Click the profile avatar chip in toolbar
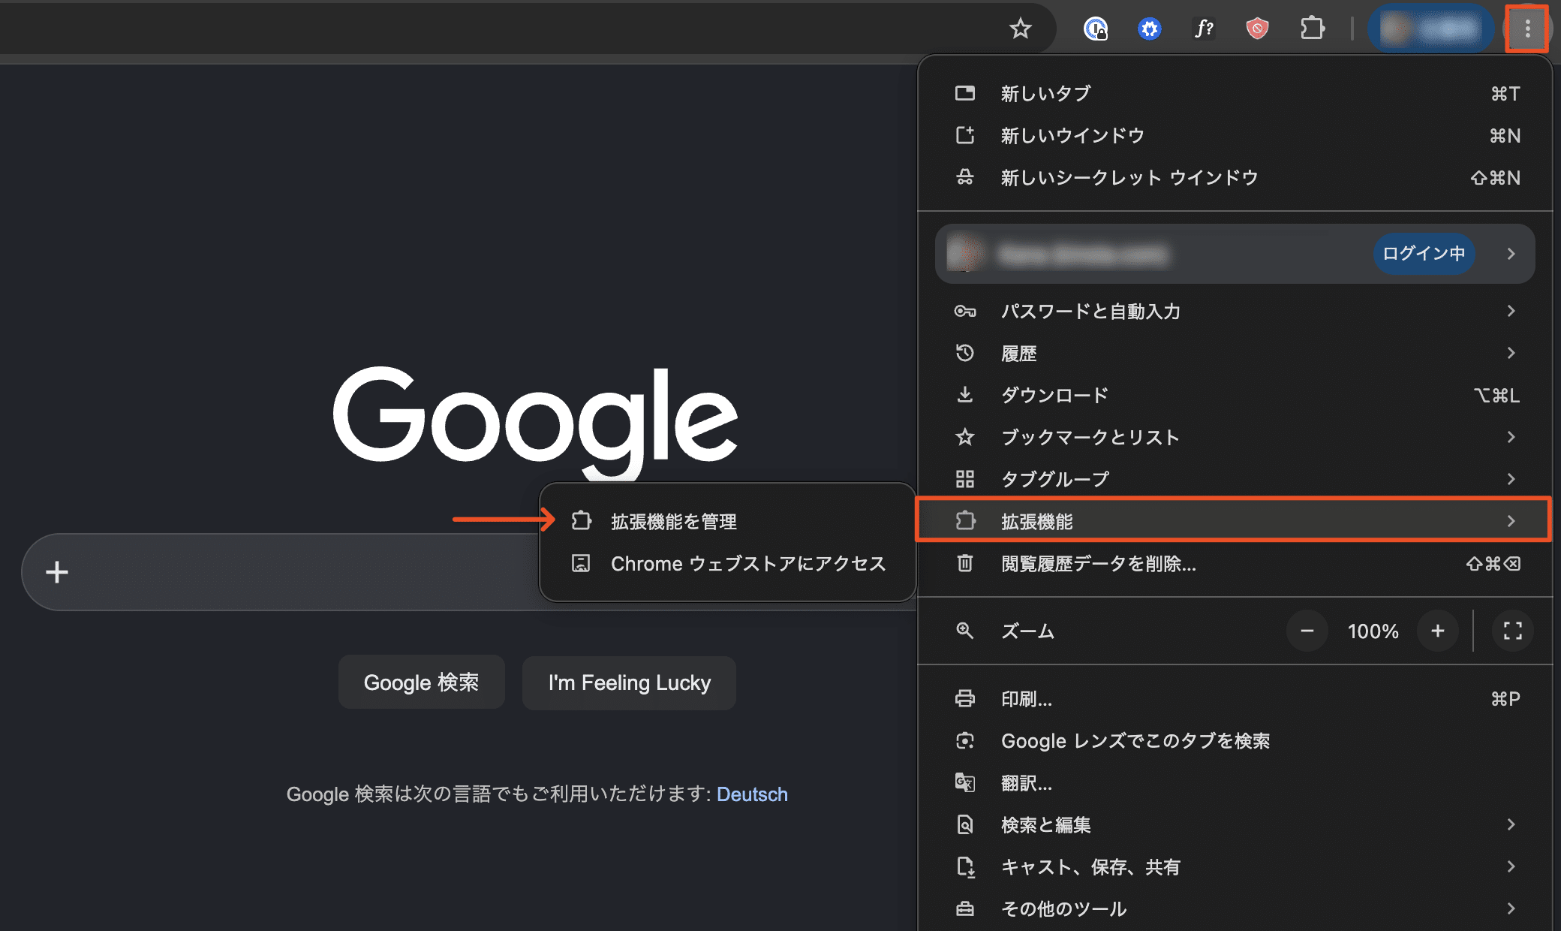The width and height of the screenshot is (1561, 931). (1430, 29)
